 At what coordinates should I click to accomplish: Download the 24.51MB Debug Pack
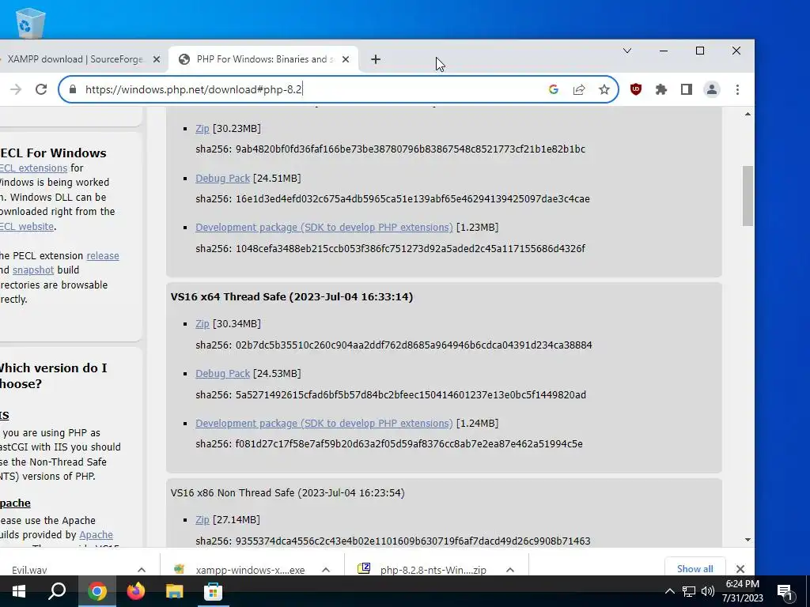tap(222, 178)
